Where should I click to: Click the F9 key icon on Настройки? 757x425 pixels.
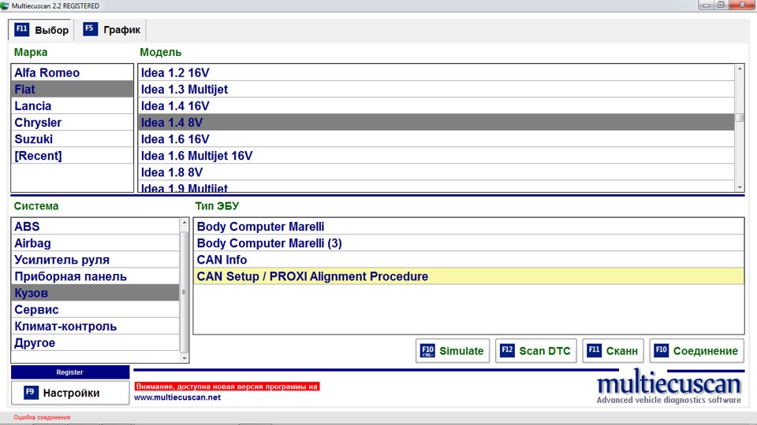31,392
